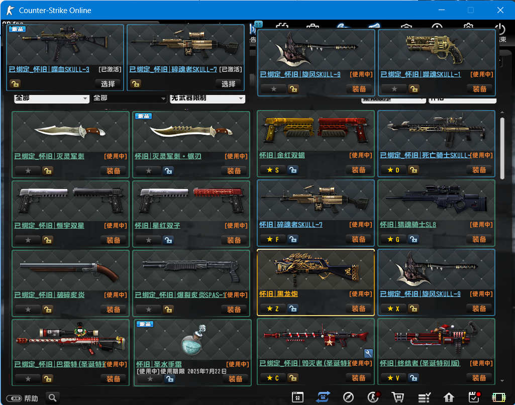Click the item search text field at right

pos(462,100)
